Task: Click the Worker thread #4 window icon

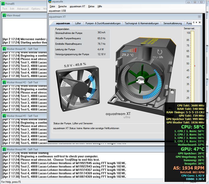Action: pos(4,149)
